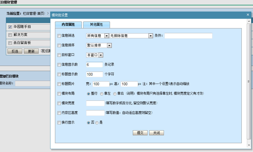Screen dimensions: 253x152
Task: Select the 内容属性 tab
Action: point(68,25)
